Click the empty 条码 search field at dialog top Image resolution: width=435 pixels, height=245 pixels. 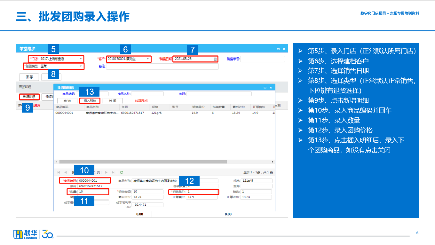tap(219, 94)
